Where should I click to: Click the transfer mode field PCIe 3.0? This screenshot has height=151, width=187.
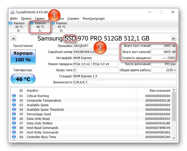[96, 64]
